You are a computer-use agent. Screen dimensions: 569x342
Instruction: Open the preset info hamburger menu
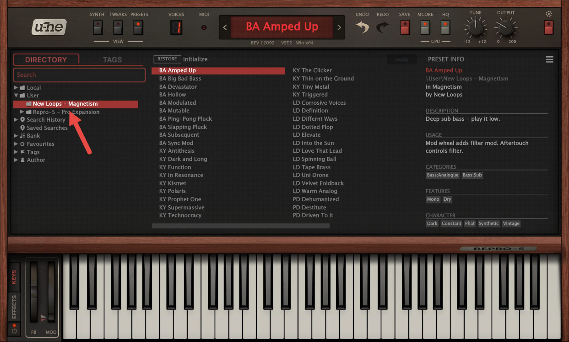[x=549, y=59]
